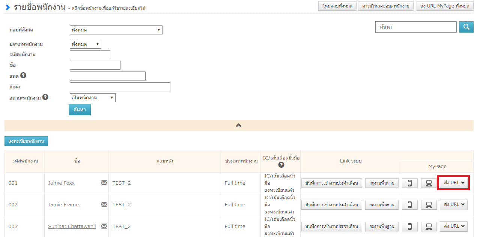Open desktop MyPage icon for employee 001

tap(429, 183)
